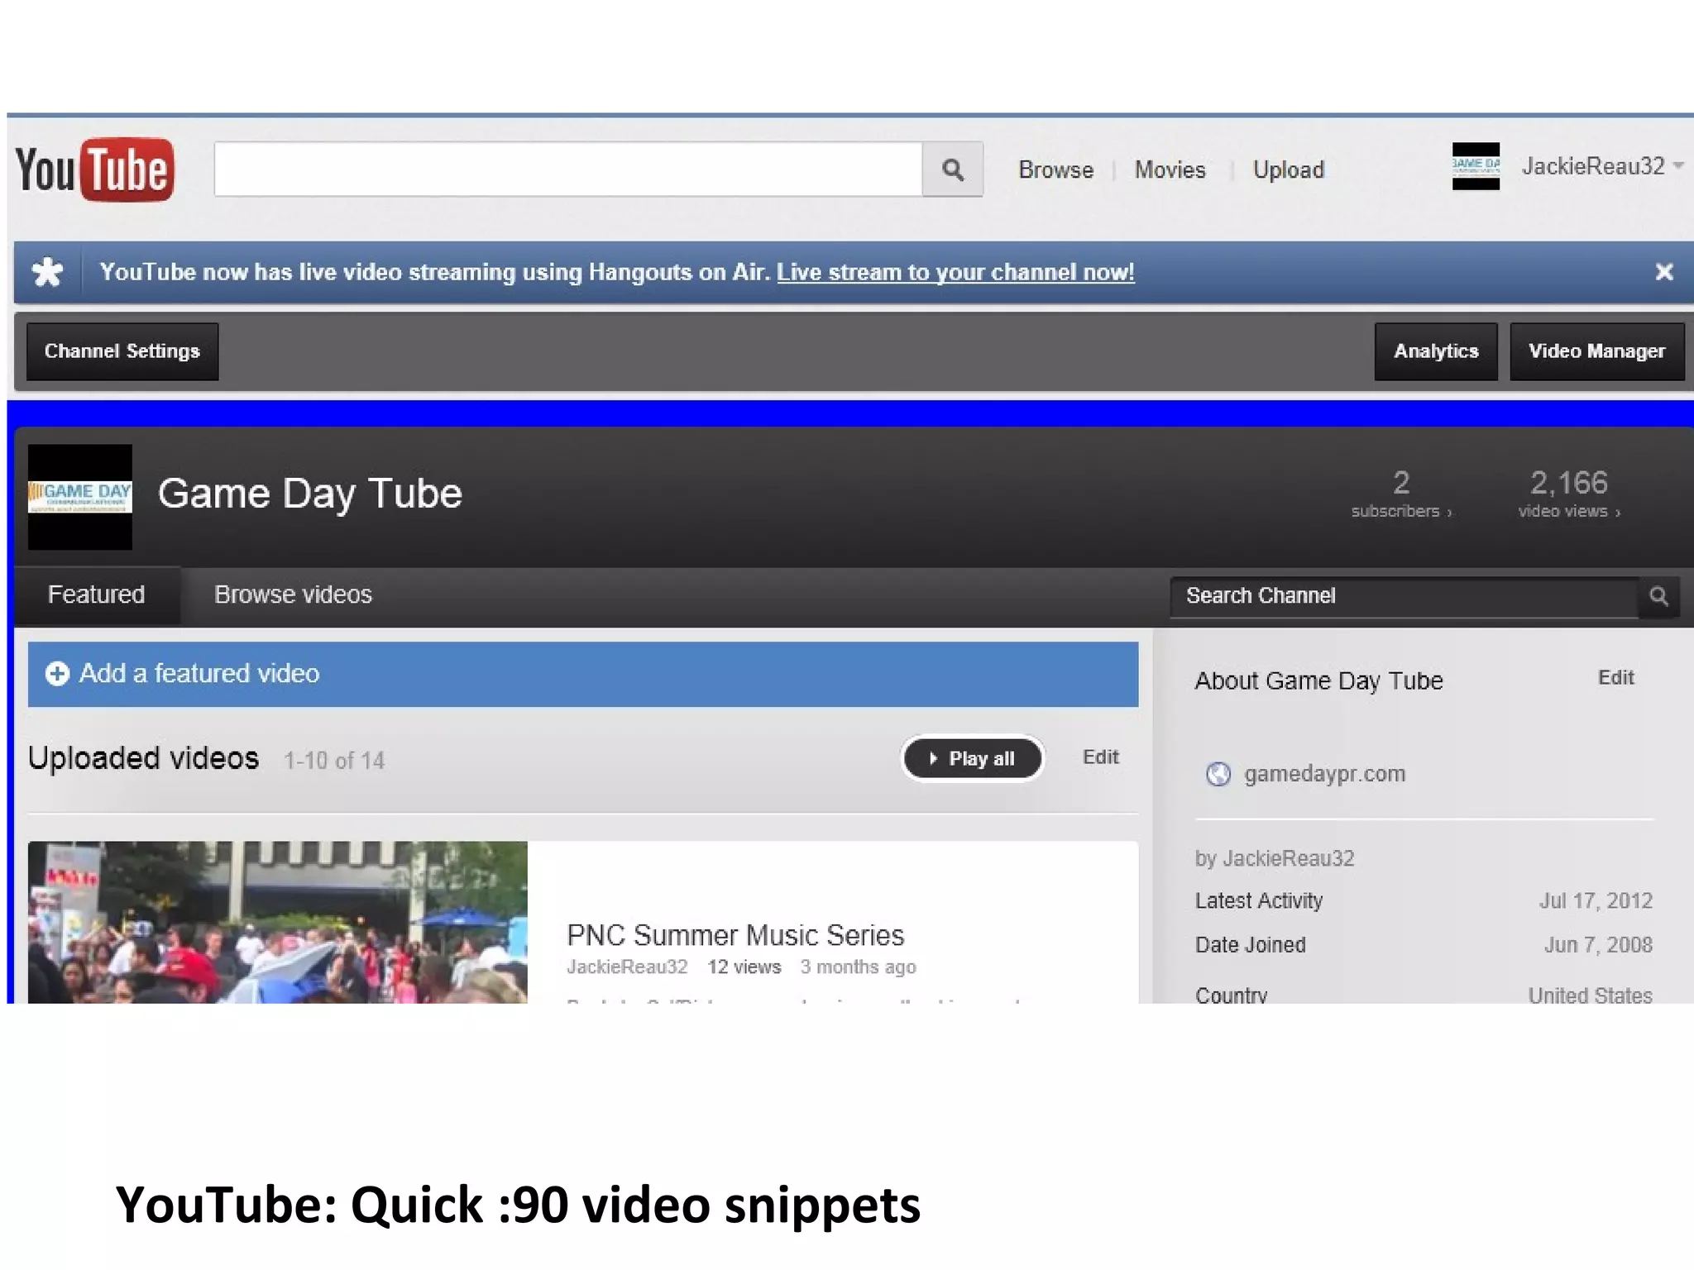Click the "by JackieReau32" text in About panel
Viewport: 1694px width, 1270px height.
(1275, 858)
